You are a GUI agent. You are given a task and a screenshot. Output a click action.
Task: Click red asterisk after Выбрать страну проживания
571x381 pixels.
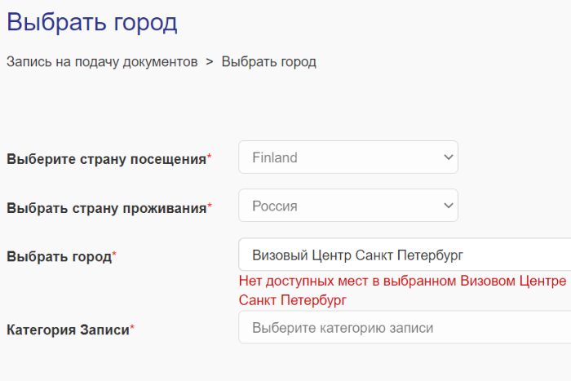[210, 206]
